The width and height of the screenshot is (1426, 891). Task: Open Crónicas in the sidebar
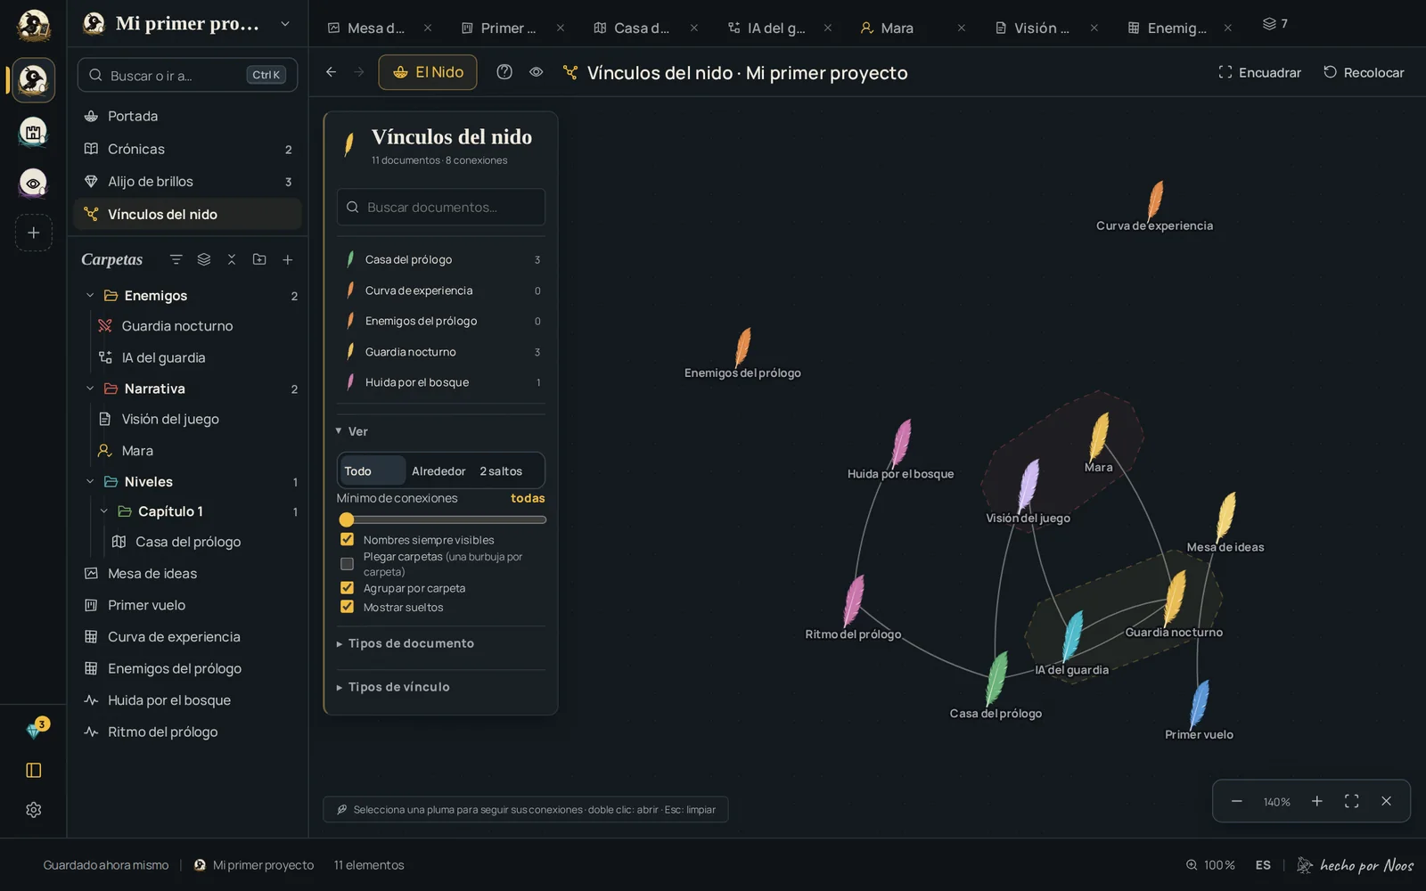point(187,149)
